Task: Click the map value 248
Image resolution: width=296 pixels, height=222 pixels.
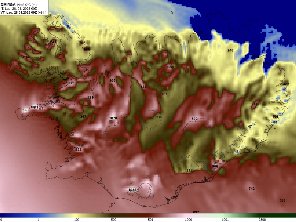Action: pos(230,50)
